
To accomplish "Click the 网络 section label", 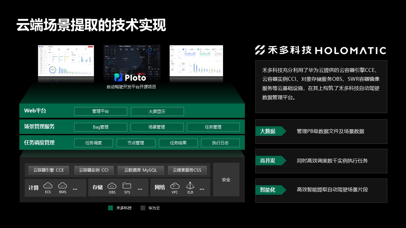I will coord(160,187).
